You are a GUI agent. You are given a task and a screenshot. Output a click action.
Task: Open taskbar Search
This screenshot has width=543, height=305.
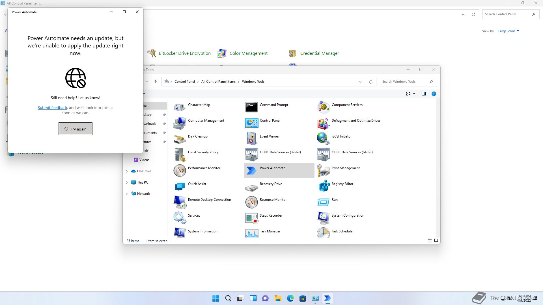[228, 298]
